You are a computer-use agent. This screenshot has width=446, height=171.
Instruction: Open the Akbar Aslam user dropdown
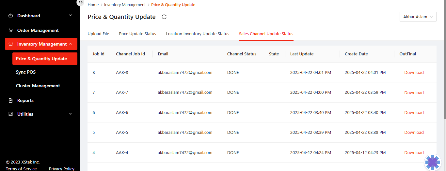coord(418,17)
